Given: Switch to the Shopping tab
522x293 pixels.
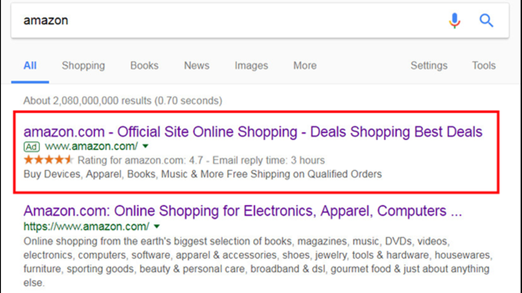Looking at the screenshot, I should (83, 65).
